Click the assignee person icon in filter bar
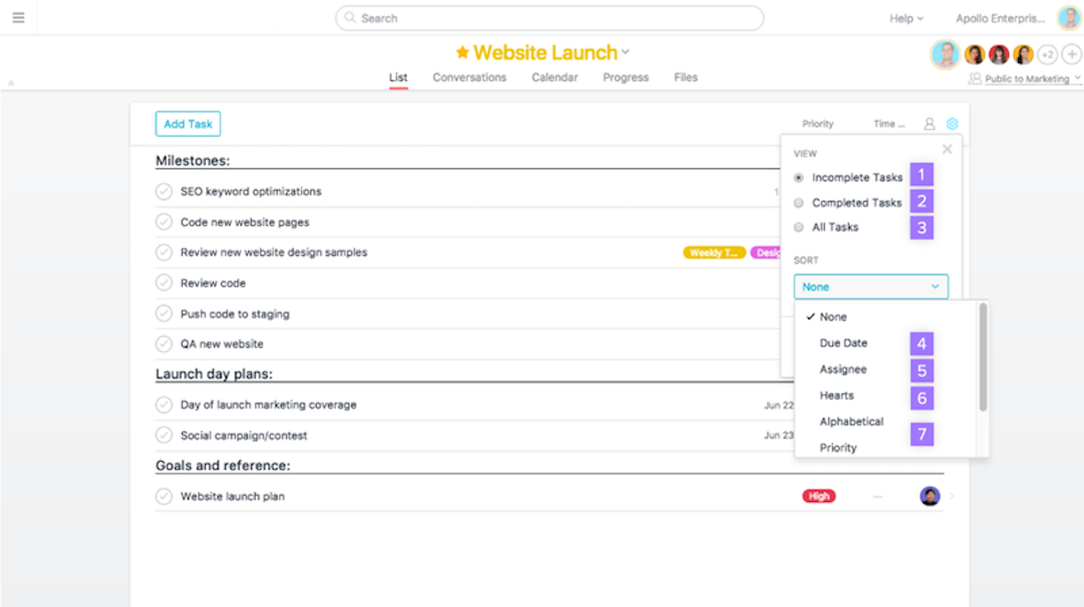The width and height of the screenshot is (1084, 607). pyautogui.click(x=929, y=123)
